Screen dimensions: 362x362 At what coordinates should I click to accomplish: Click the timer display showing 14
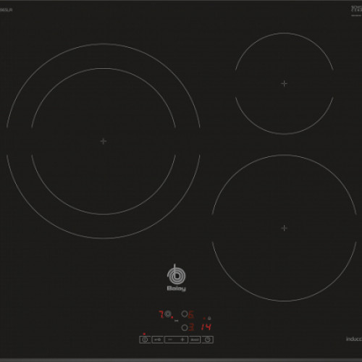206,327
